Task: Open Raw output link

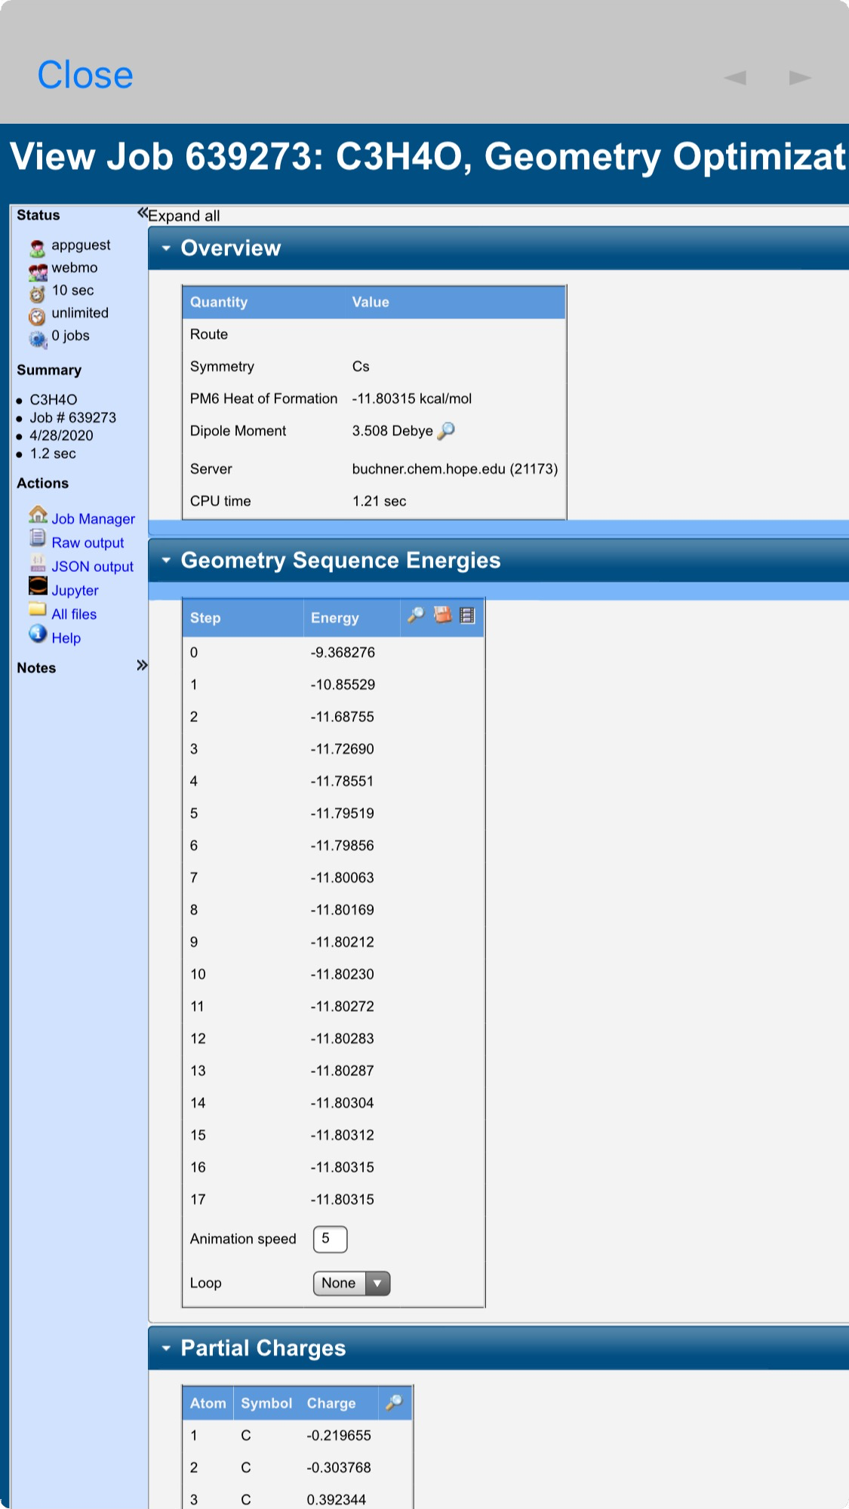Action: tap(88, 543)
